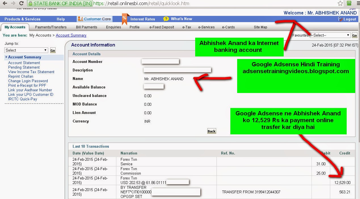Image resolution: width=360 pixels, height=199 pixels.
Task: Click TRANSFER FROM 3199412044307 reference
Action: 251,192
